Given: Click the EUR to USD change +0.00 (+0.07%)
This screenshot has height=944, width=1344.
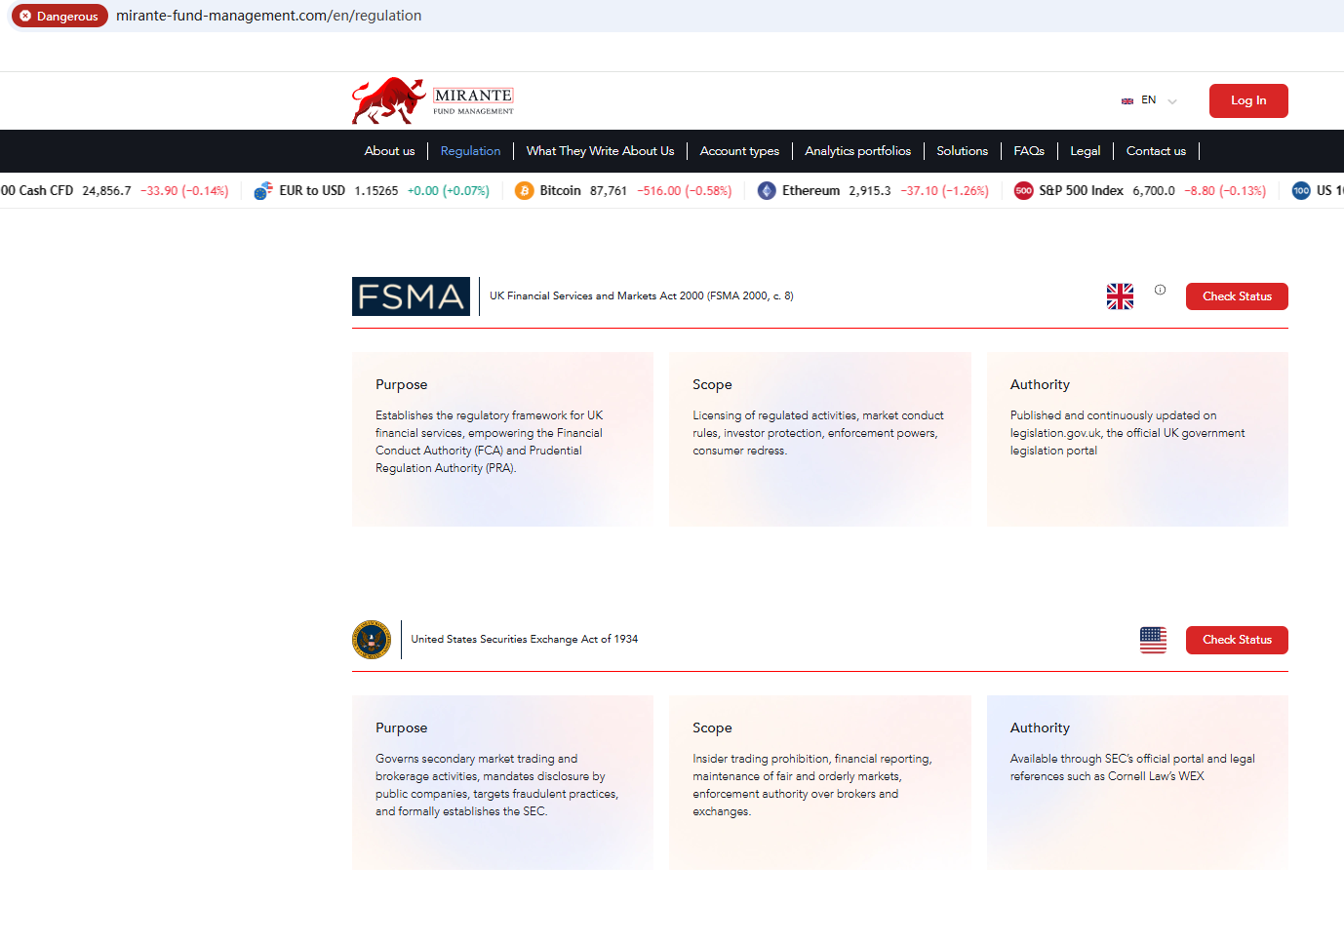Looking at the screenshot, I should coord(449,191).
